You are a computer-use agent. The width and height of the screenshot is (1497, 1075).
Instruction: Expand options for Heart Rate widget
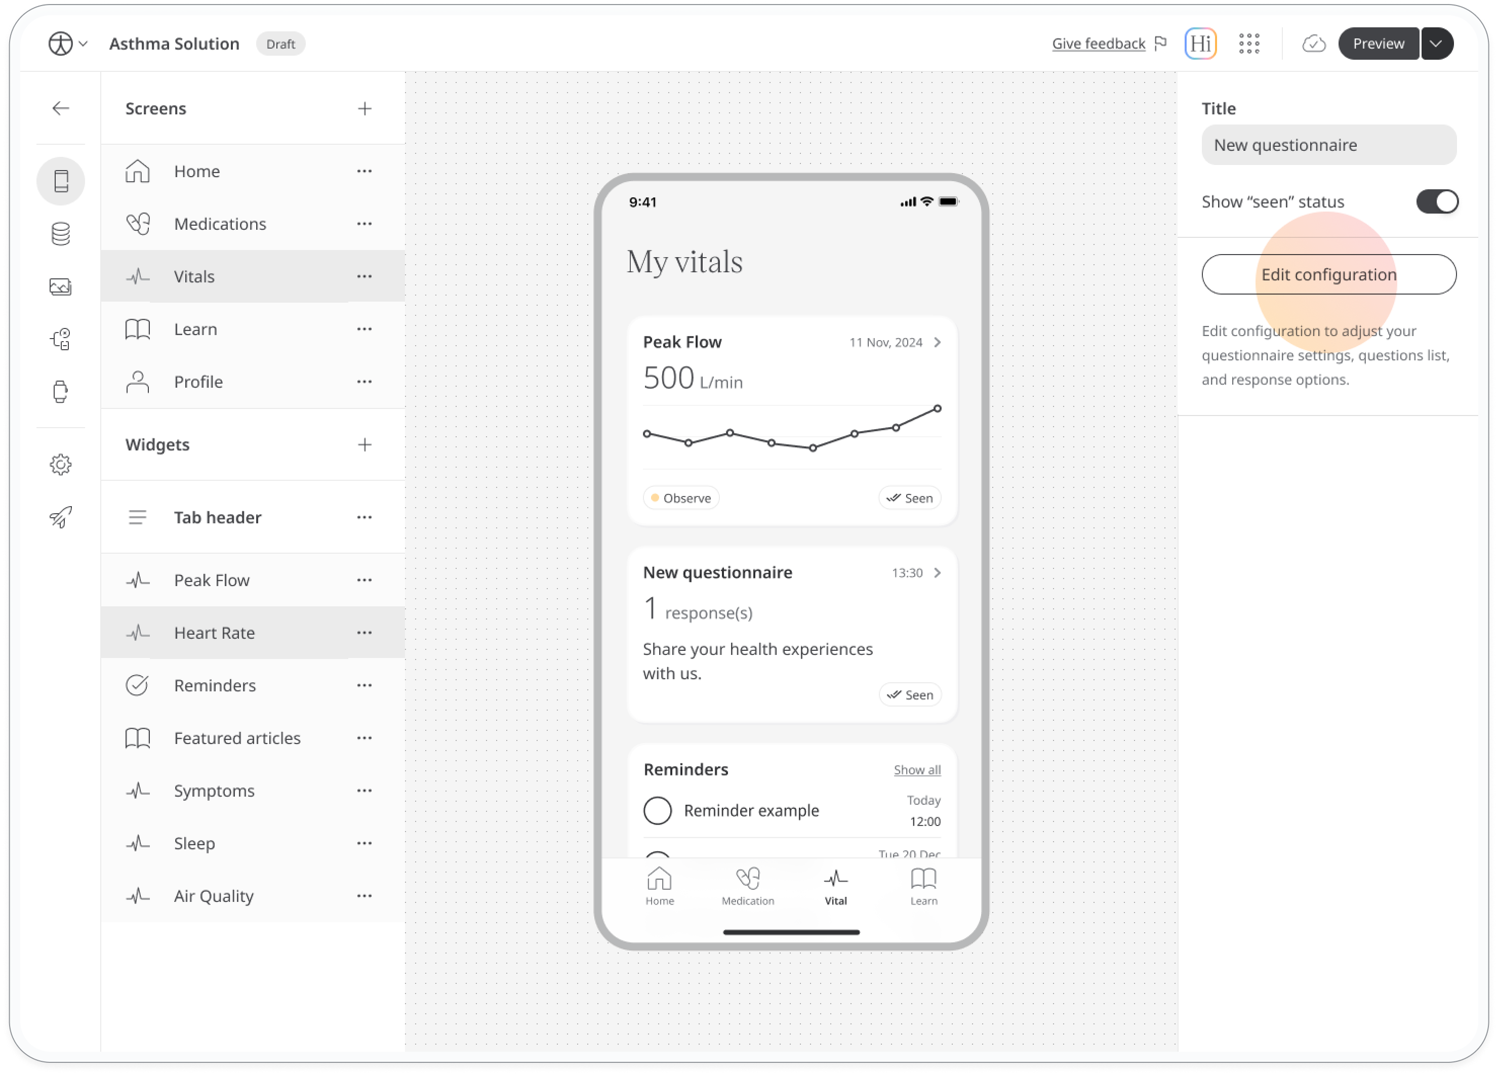click(365, 632)
